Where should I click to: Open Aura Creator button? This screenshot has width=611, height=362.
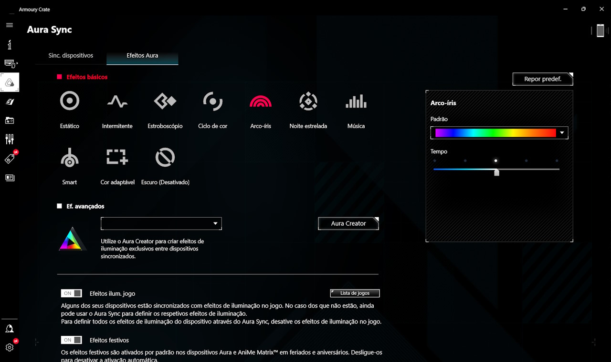(x=348, y=223)
